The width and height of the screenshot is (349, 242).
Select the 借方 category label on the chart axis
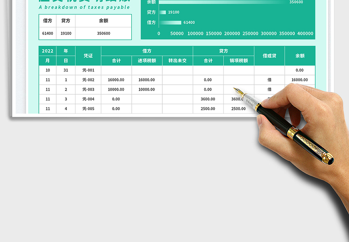151,23
